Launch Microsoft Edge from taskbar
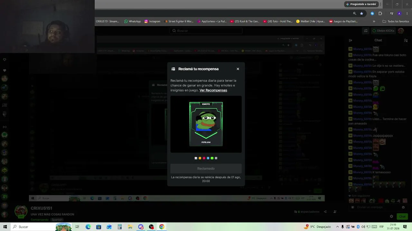 click(88, 227)
